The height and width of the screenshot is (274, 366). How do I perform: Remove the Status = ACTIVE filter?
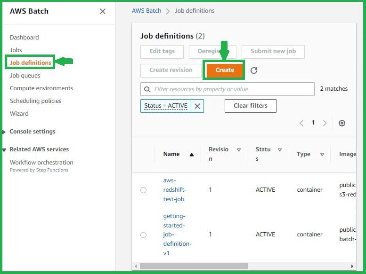197,106
